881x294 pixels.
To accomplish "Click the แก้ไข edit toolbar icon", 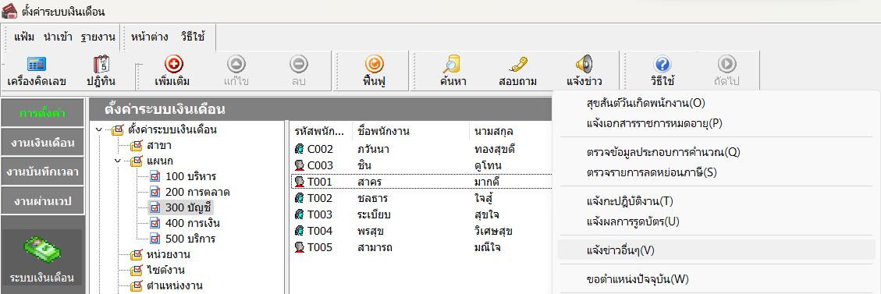I will (236, 65).
